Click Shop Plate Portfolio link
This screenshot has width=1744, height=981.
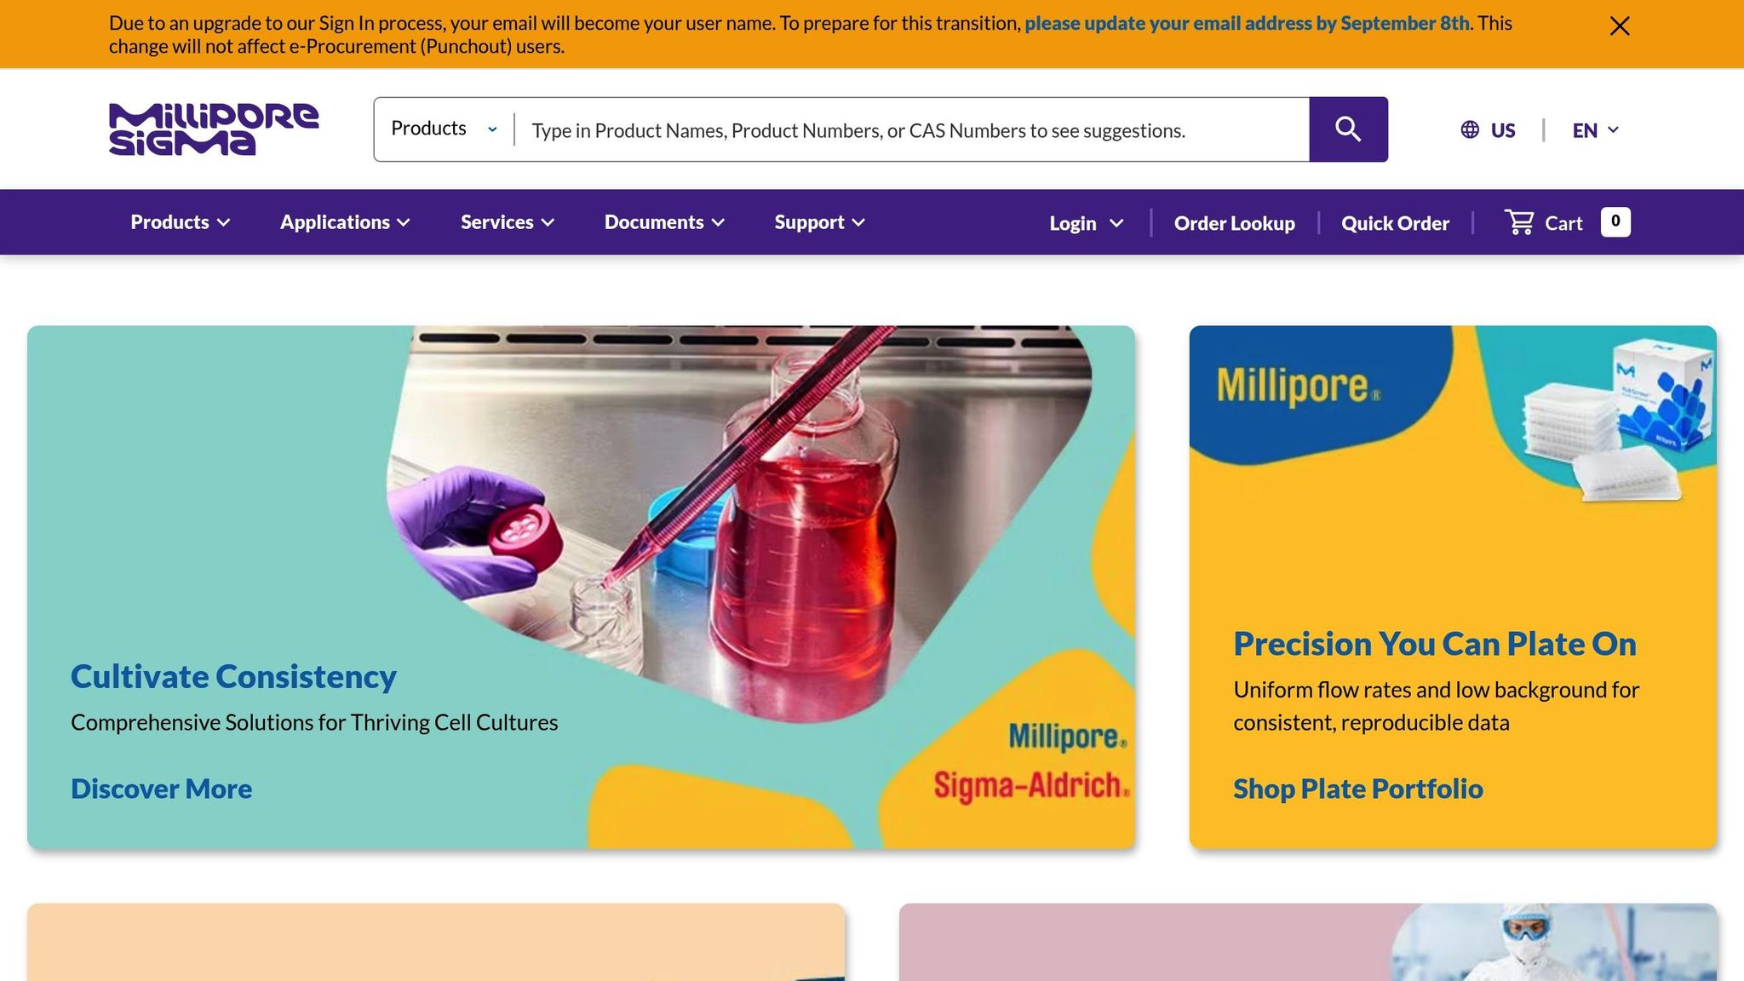tap(1357, 789)
